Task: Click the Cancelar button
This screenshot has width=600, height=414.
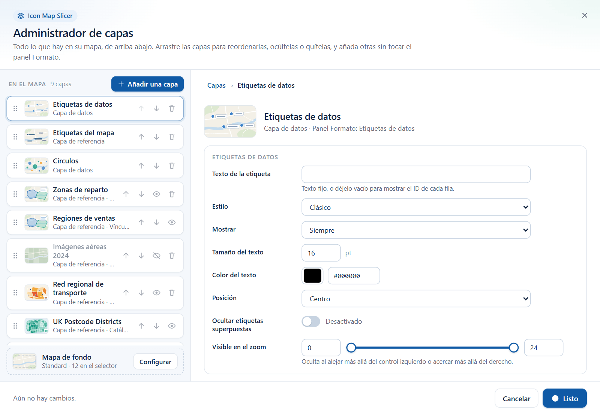Action: tap(516, 399)
